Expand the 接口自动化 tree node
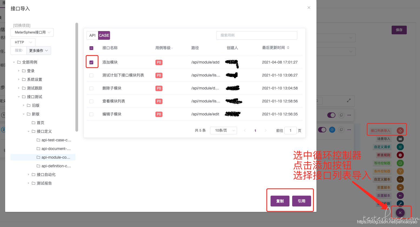420x227 pixels. point(28,175)
